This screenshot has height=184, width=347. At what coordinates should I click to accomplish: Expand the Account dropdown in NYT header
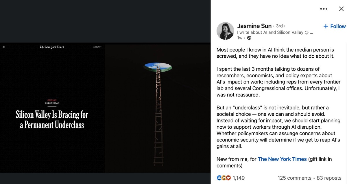click(x=97, y=47)
